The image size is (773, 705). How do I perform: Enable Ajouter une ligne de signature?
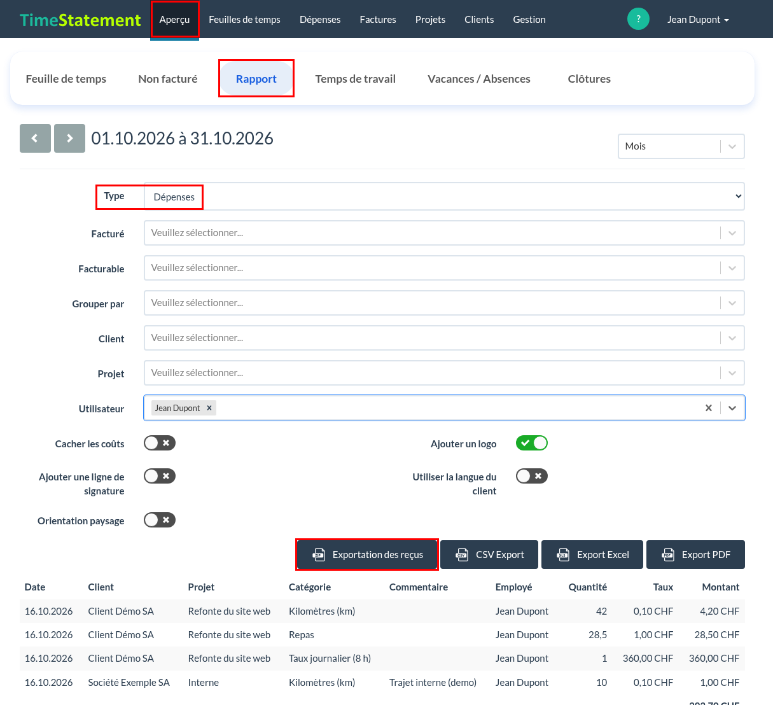coord(160,476)
